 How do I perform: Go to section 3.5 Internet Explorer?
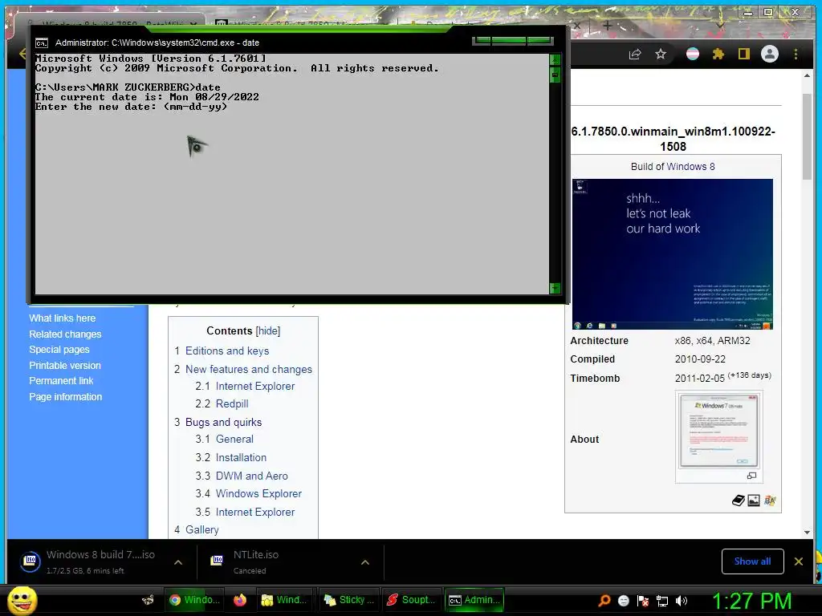255,512
